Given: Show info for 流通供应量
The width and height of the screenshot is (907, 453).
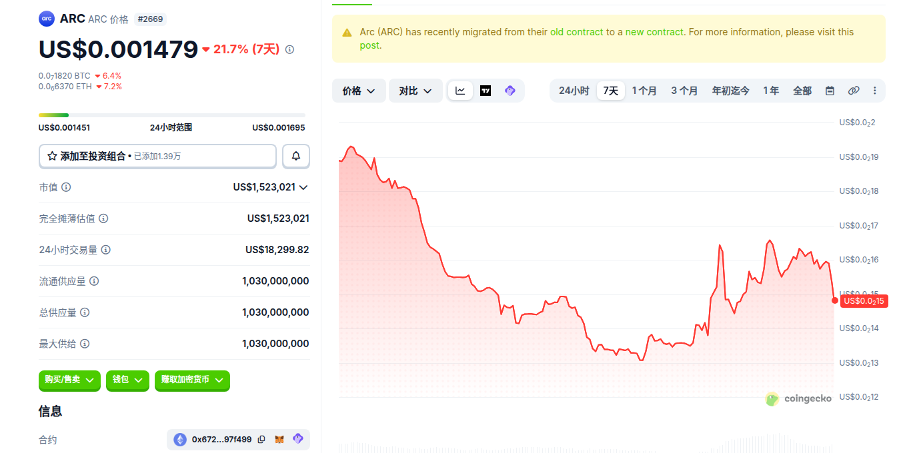Looking at the screenshot, I should click(x=94, y=281).
